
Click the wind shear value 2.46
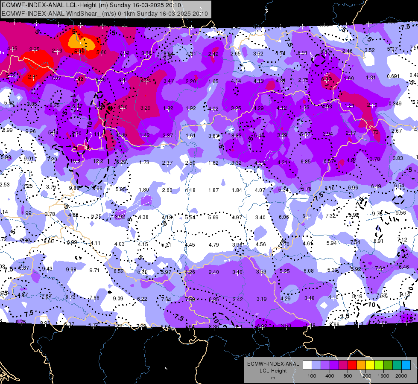(348, 51)
